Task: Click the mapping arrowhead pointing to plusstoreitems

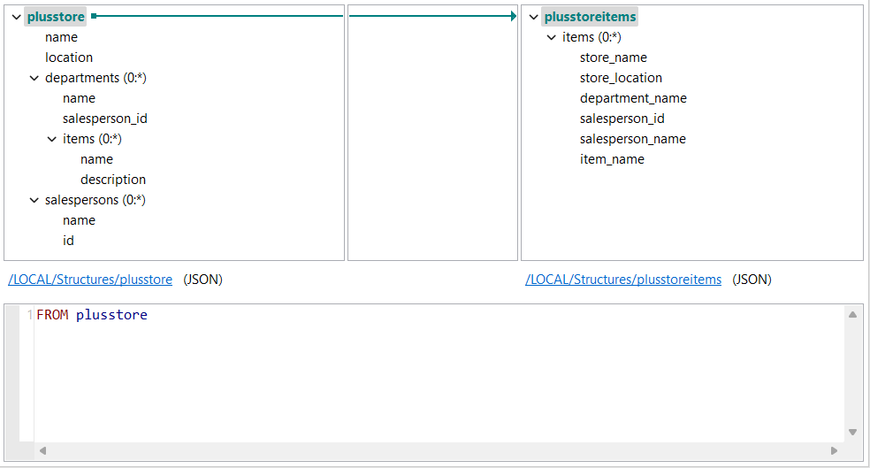Action: pos(513,16)
